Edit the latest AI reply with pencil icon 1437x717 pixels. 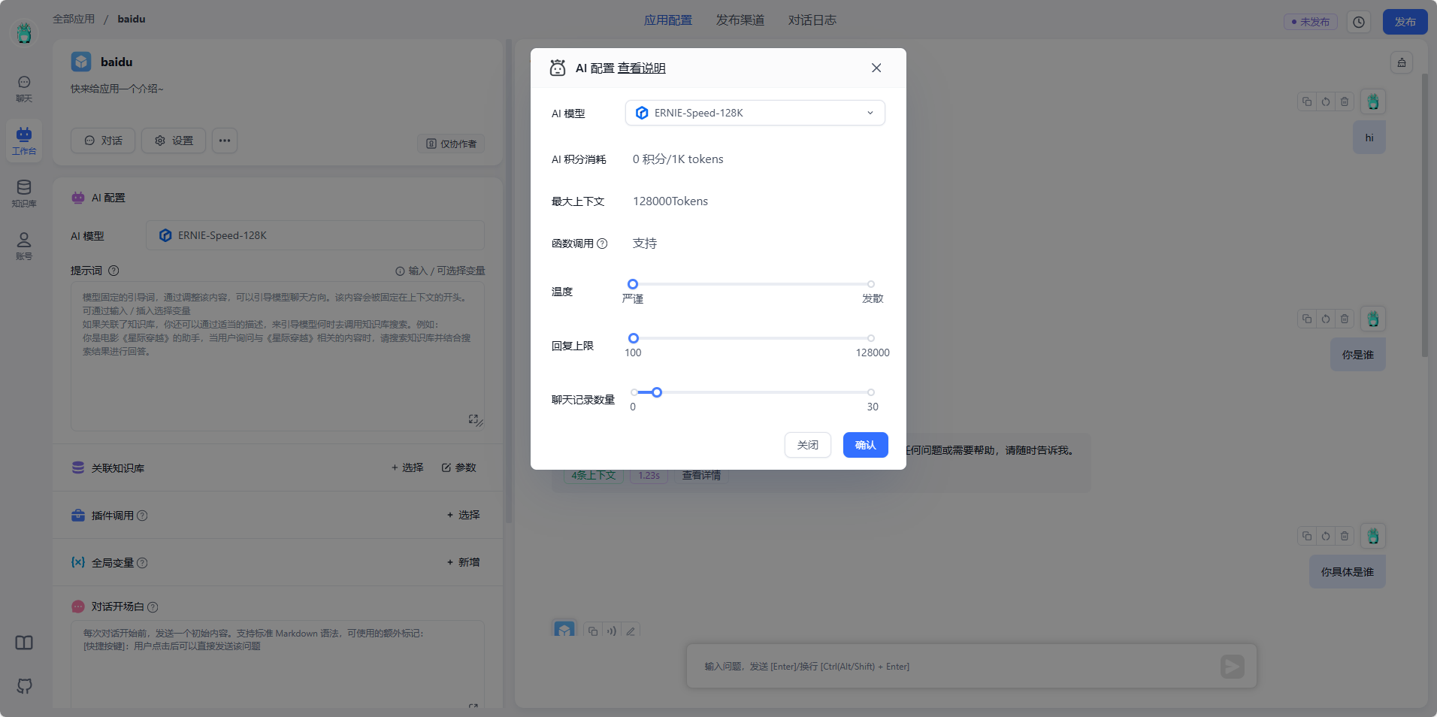pyautogui.click(x=631, y=631)
